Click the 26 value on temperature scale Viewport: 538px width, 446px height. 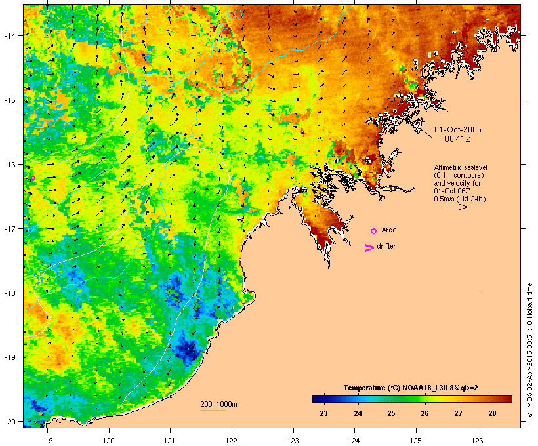424,413
